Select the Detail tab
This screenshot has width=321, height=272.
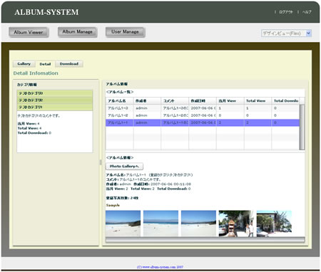45,64
